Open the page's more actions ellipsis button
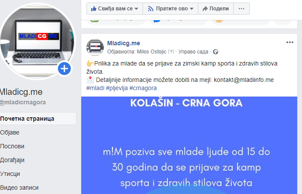Image resolution: width=302 pixels, height=194 pixels. coord(242,9)
